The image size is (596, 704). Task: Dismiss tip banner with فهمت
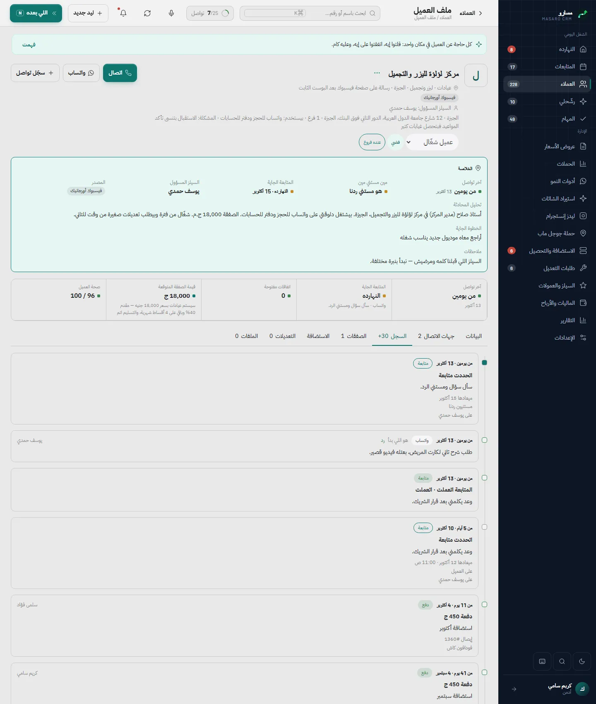point(29,45)
